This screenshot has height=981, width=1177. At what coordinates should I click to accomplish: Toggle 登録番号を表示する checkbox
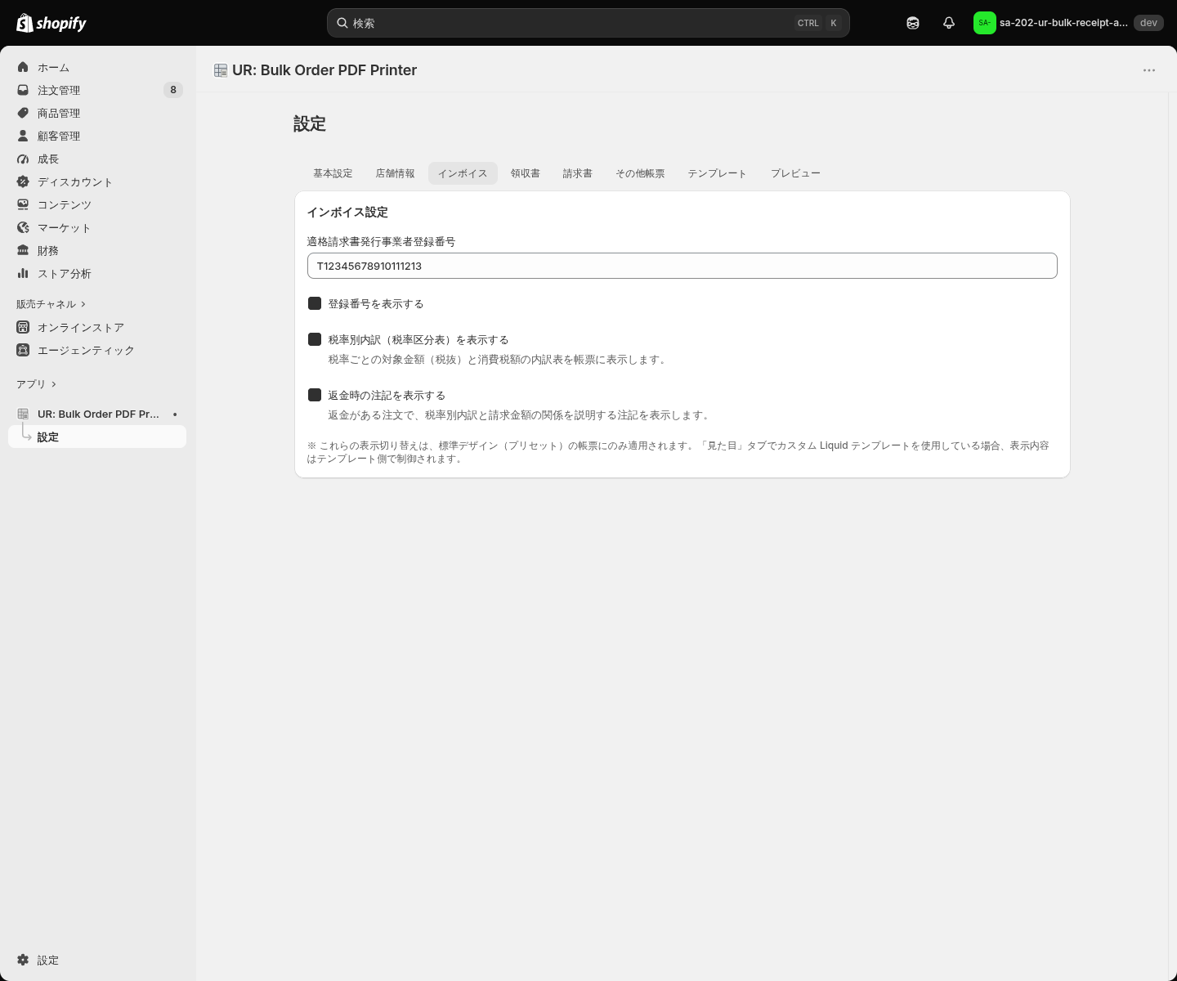pyautogui.click(x=315, y=303)
